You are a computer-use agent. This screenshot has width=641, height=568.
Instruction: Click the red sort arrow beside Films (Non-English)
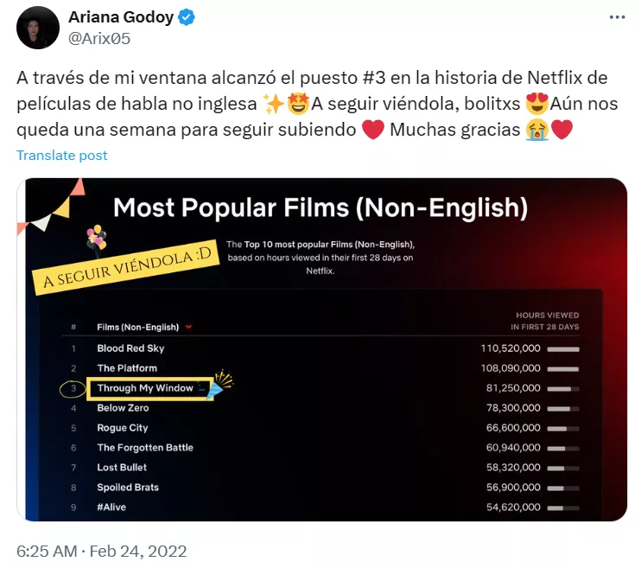coord(188,327)
